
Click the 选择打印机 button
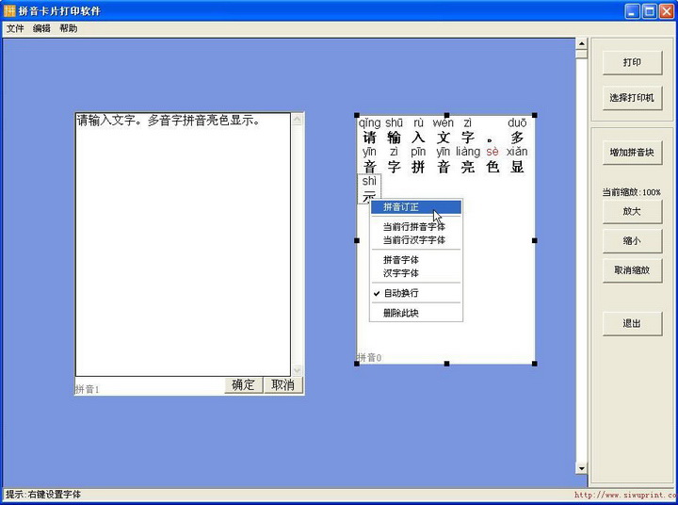[x=632, y=97]
